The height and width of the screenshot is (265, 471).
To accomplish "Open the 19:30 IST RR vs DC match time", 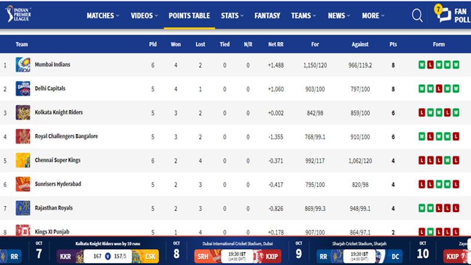I will pyautogui.click(x=359, y=256).
